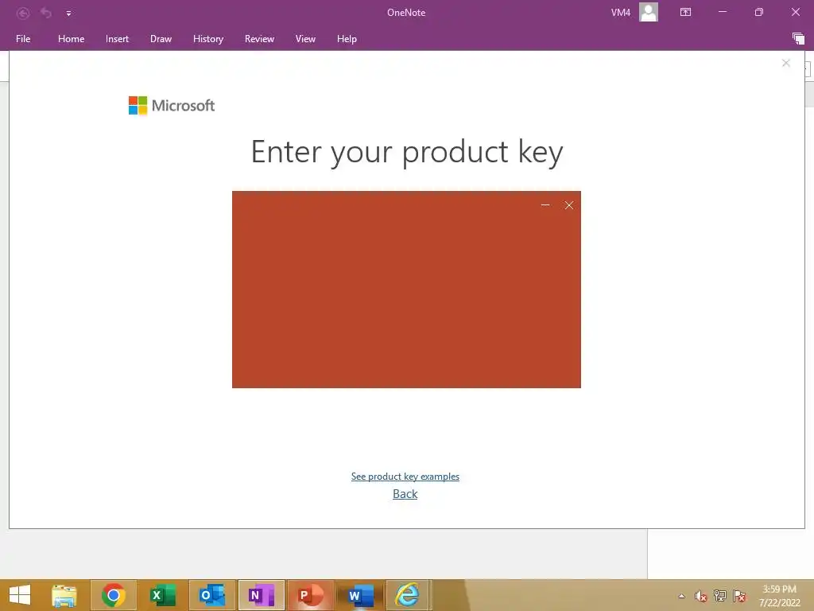Click the Back navigation arrow in title bar
Viewport: 814px width, 611px height.
pyautogui.click(x=23, y=13)
